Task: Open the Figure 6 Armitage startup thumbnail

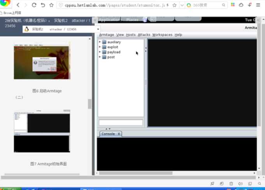Action: 42,60
